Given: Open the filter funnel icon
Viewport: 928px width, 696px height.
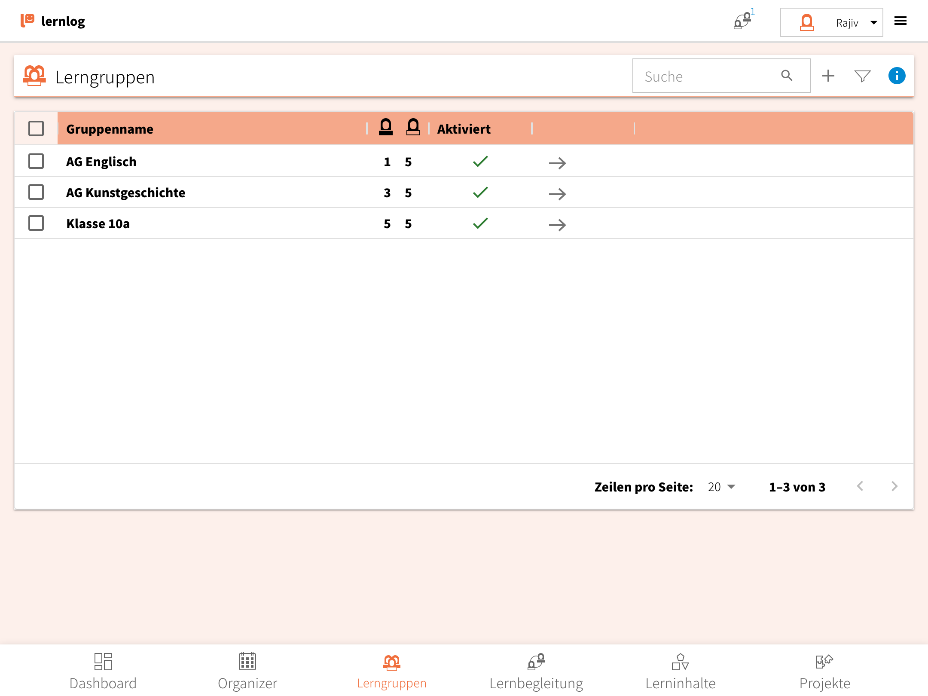Looking at the screenshot, I should coord(862,76).
